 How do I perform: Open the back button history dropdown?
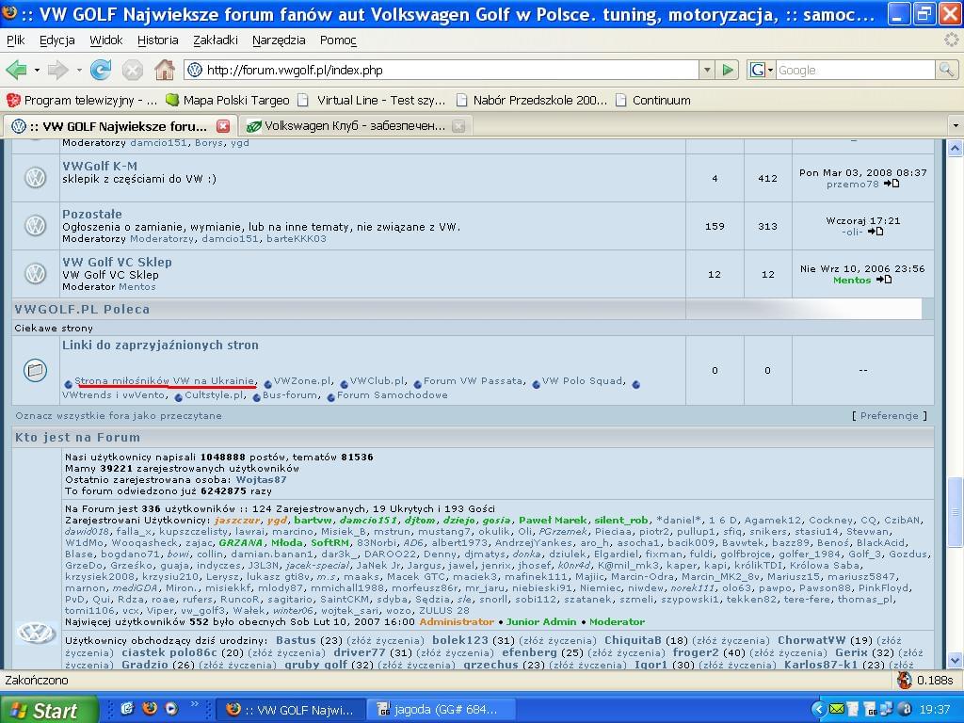pos(37,70)
